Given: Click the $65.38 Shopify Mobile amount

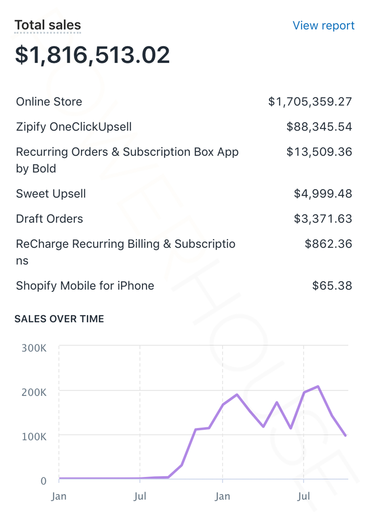Looking at the screenshot, I should [332, 285].
